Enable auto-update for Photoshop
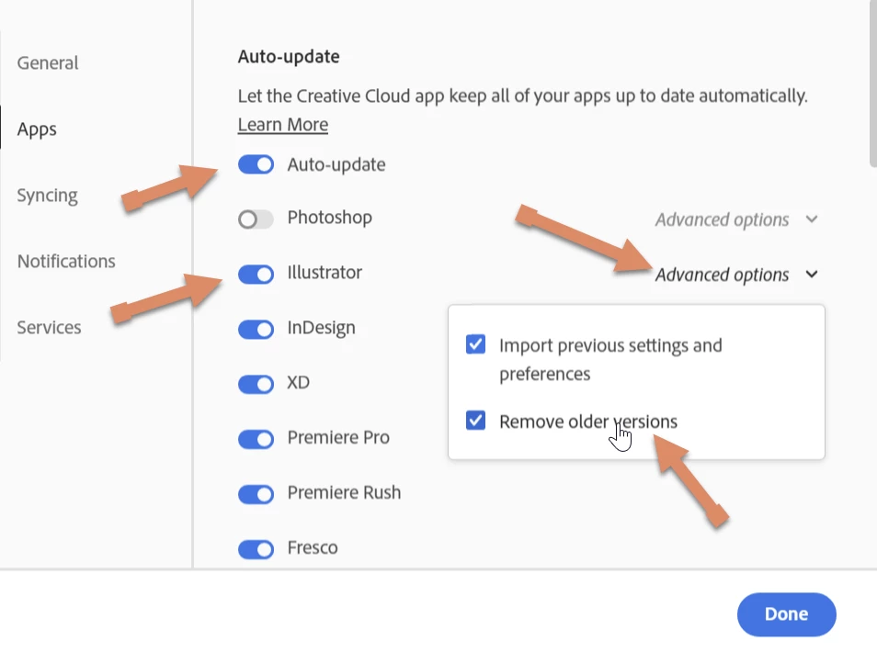Viewport: 877px width, 652px height. click(x=256, y=219)
